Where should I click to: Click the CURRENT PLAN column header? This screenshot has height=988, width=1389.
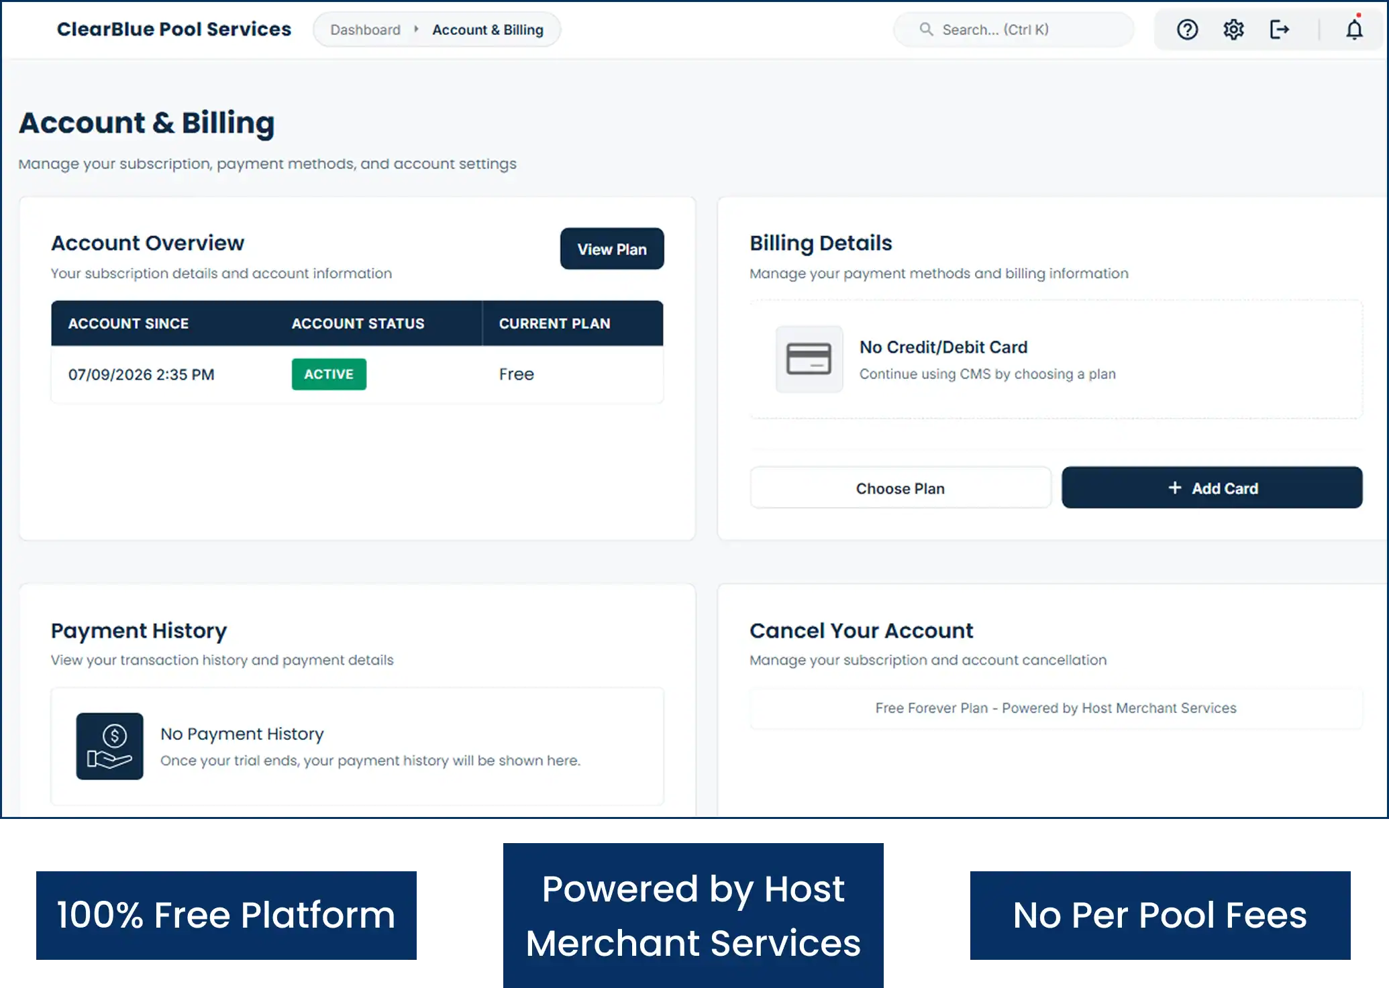pos(554,323)
